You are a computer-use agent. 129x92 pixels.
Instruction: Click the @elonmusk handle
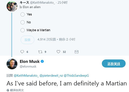pyautogui.click(x=28, y=66)
